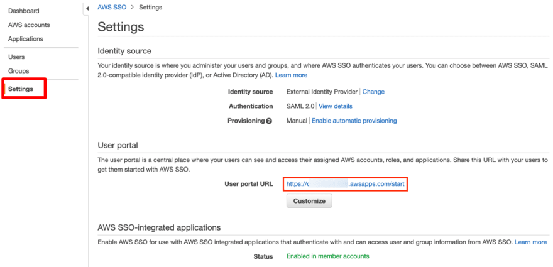Click the 'Status' field label

pyautogui.click(x=263, y=256)
